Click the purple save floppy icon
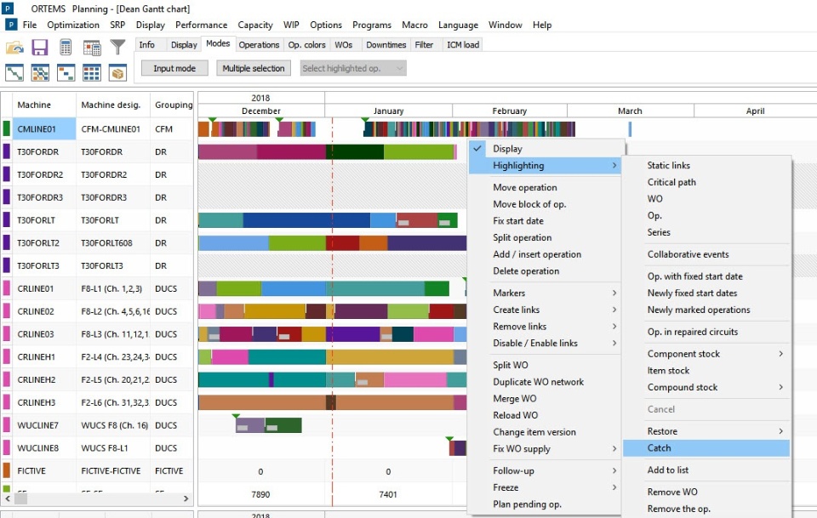Screen dimensions: 817x518 click(x=40, y=48)
